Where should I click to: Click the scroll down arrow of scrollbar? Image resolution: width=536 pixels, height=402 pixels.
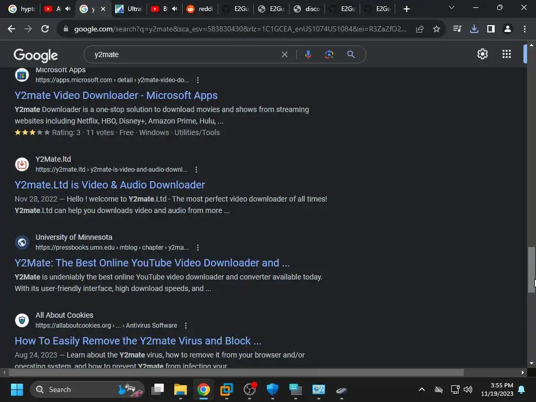pos(531,363)
